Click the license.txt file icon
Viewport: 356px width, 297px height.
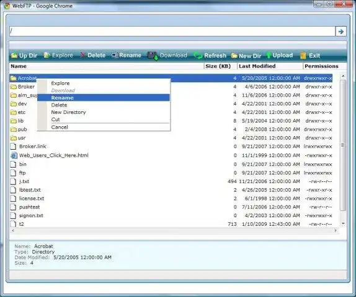14,199
